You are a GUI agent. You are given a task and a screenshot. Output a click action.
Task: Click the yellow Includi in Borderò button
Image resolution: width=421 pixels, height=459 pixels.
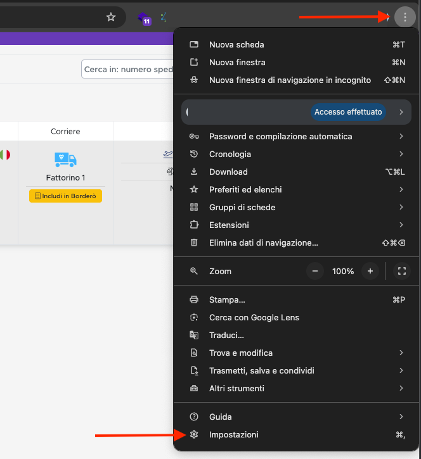pyautogui.click(x=65, y=196)
